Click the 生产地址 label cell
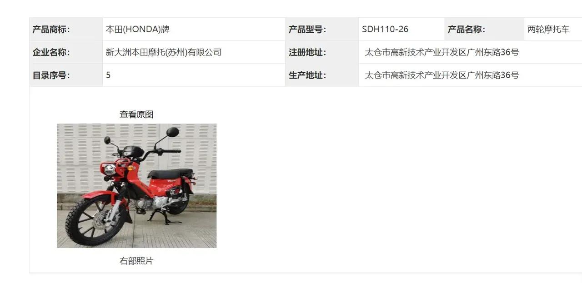 (322, 75)
